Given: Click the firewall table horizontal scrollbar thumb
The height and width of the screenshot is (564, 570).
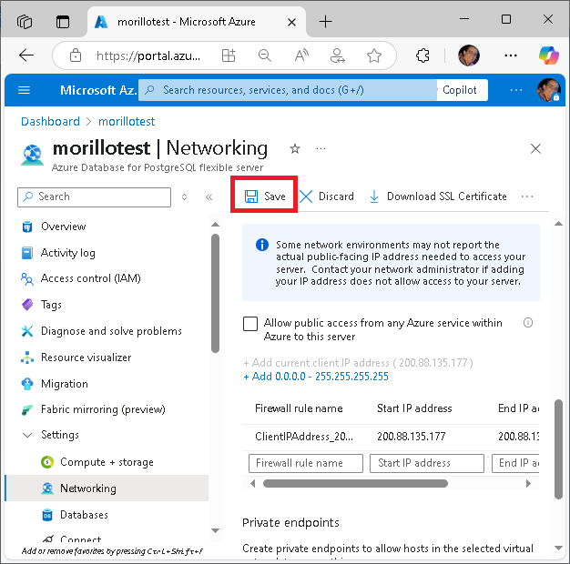Looking at the screenshot, I should (355, 483).
